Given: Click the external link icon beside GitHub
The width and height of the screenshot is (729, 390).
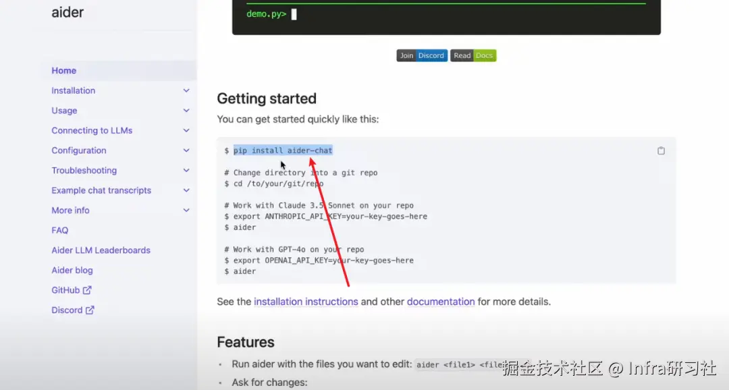Looking at the screenshot, I should tap(87, 290).
